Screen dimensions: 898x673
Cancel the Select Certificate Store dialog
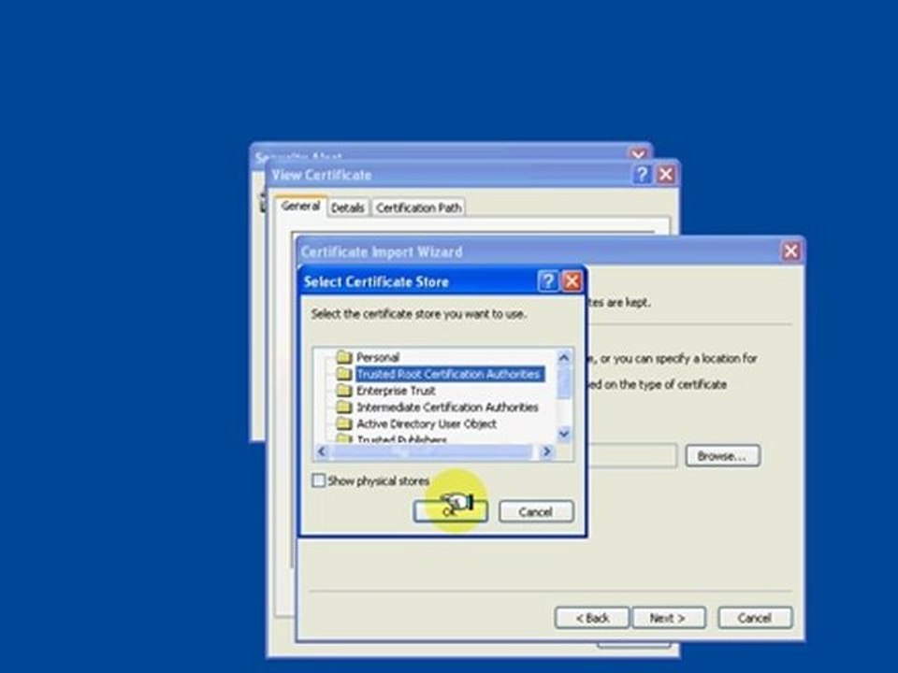tap(536, 511)
